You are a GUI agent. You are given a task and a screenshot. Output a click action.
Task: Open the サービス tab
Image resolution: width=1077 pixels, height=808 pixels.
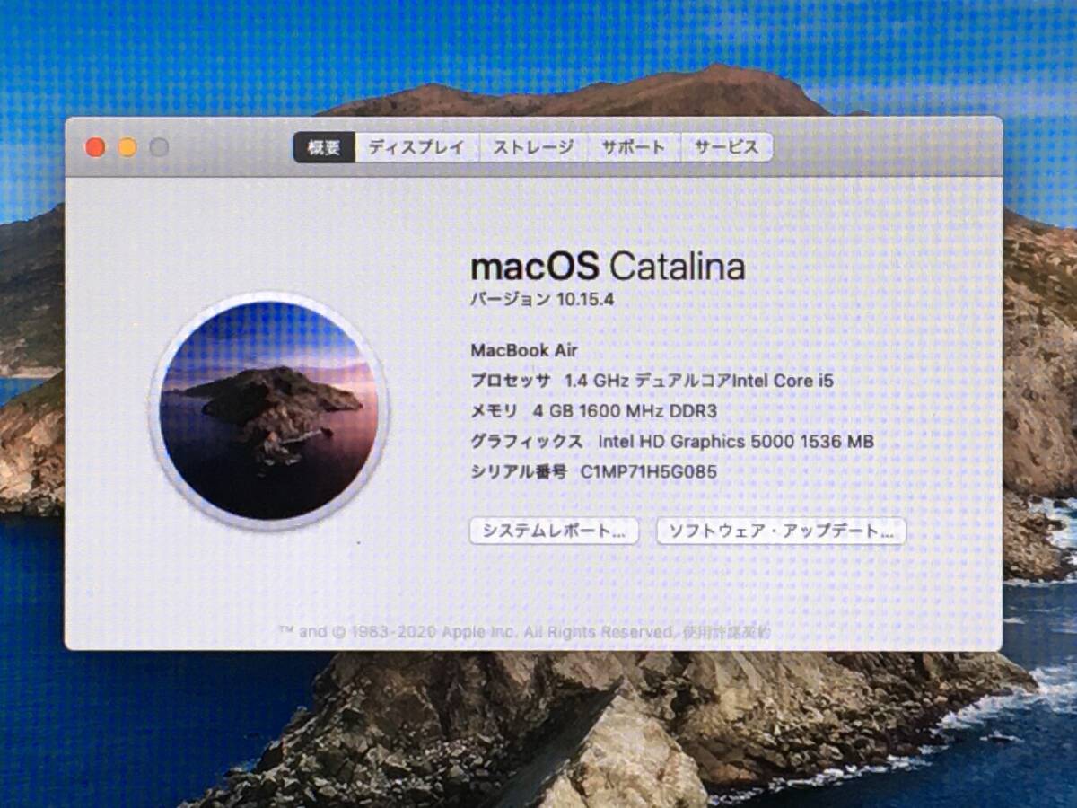pos(726,147)
